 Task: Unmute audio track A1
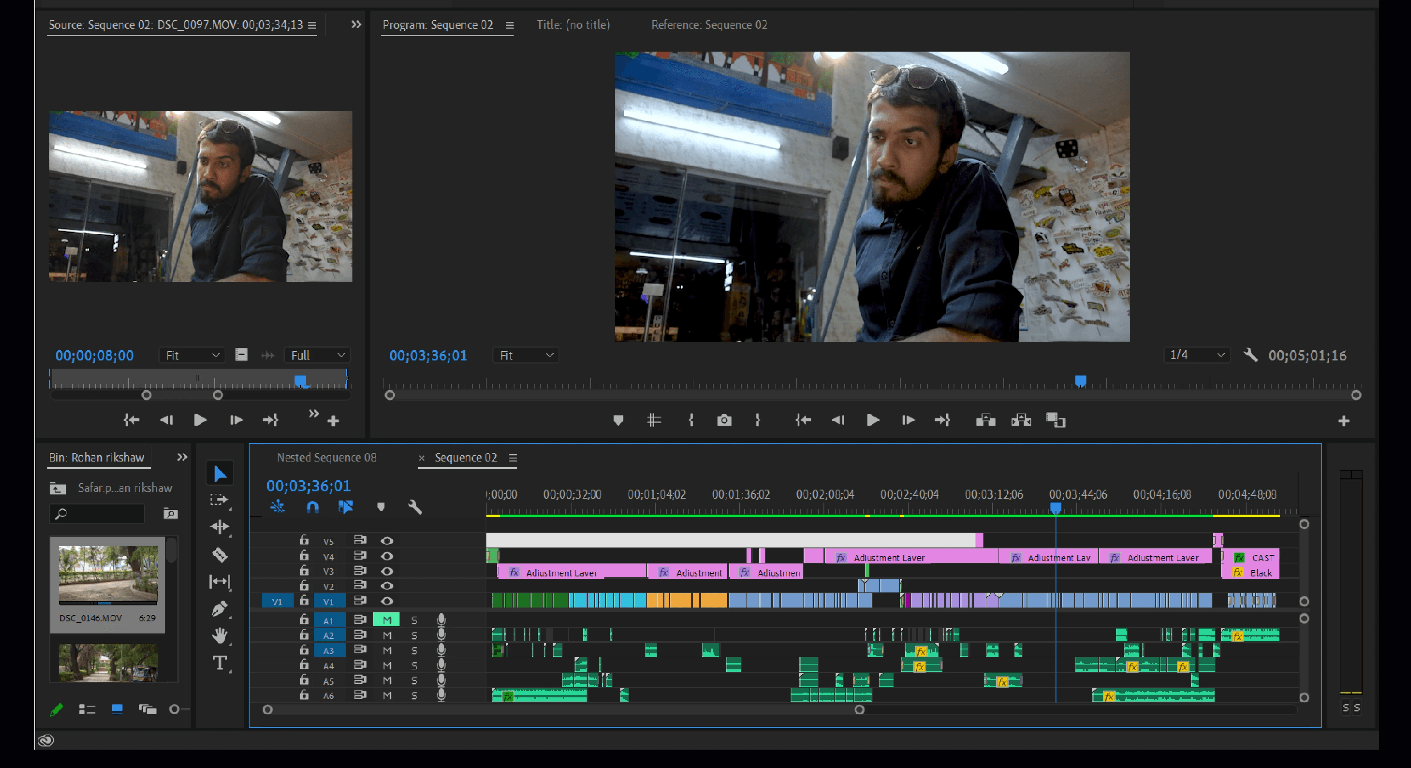387,620
